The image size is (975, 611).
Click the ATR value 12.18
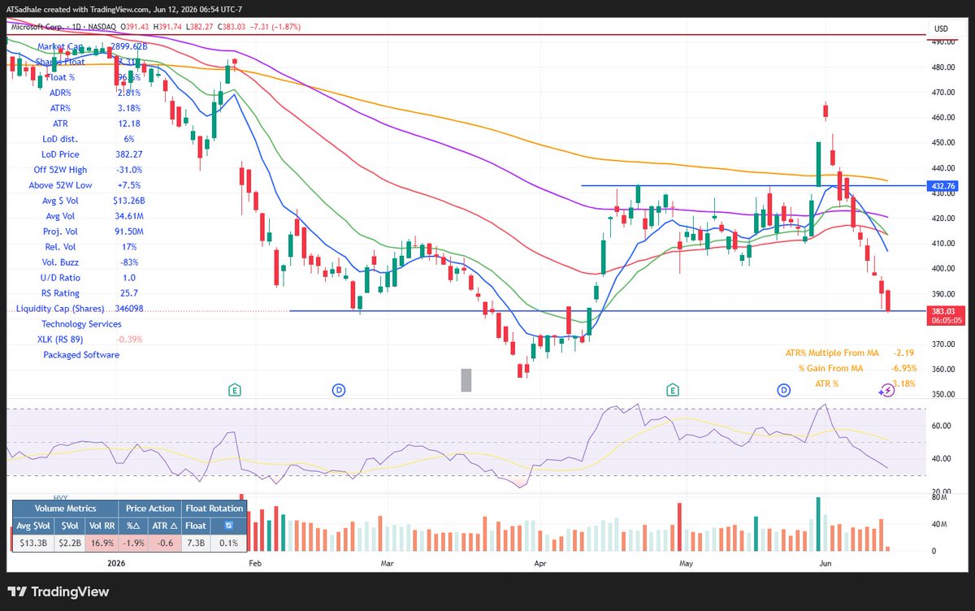tap(129, 123)
